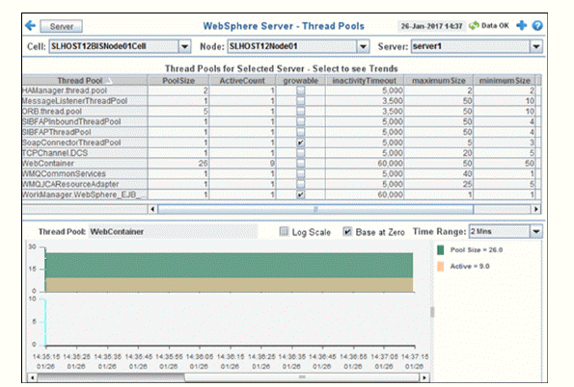Click the green pool size chart area
Image resolution: width=574 pixels, height=387 pixels.
click(x=230, y=266)
